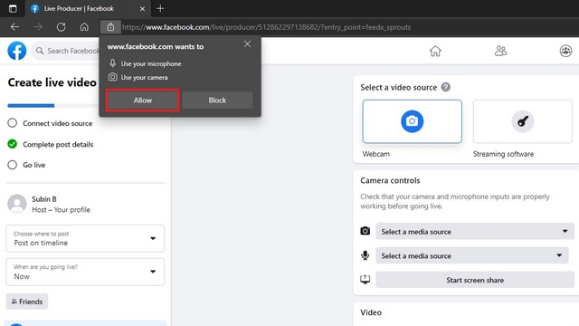Click the Create live video heading
Viewport: 579px width, 326px height.
click(x=52, y=82)
